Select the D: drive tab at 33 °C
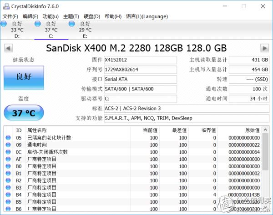Image resolution: width=273 pixels, height=215 pixels. (17, 30)
